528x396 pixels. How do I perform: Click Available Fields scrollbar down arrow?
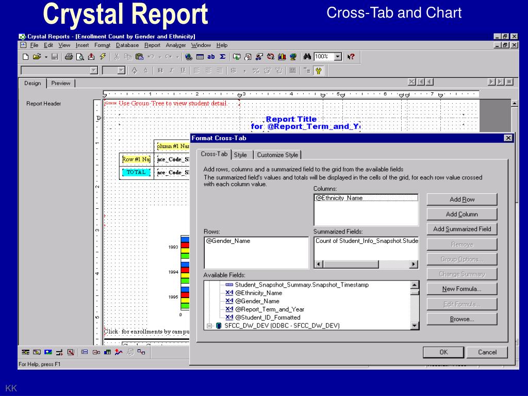click(x=415, y=326)
